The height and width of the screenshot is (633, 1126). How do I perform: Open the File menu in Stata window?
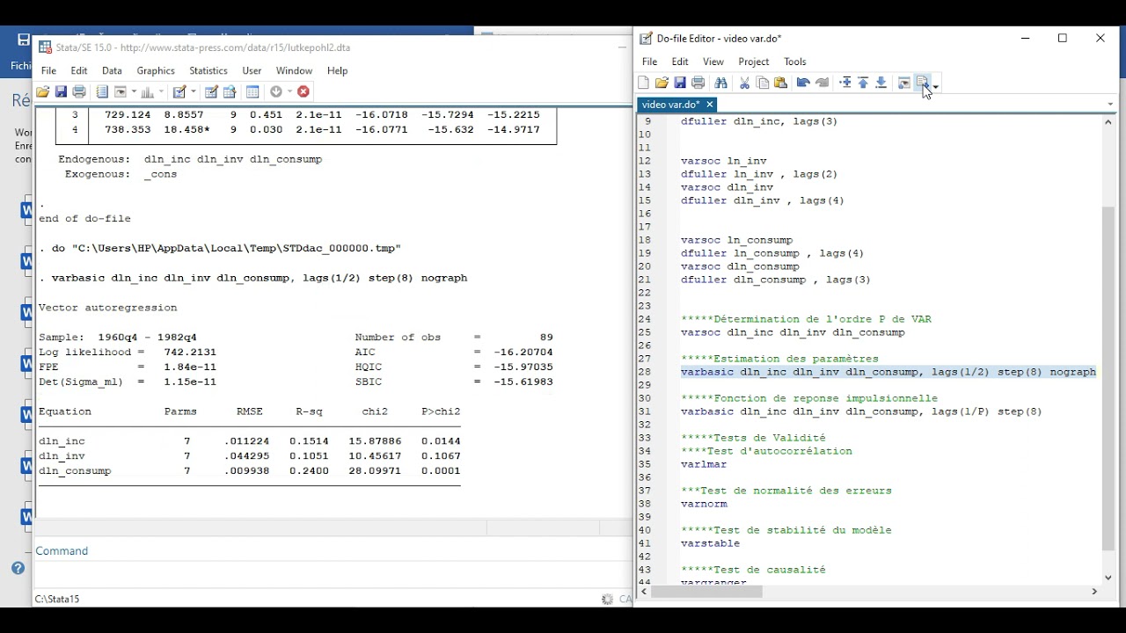pyautogui.click(x=48, y=70)
